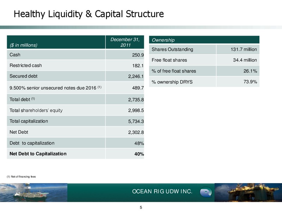Click the 'December 31, 2011' column header

point(125,42)
